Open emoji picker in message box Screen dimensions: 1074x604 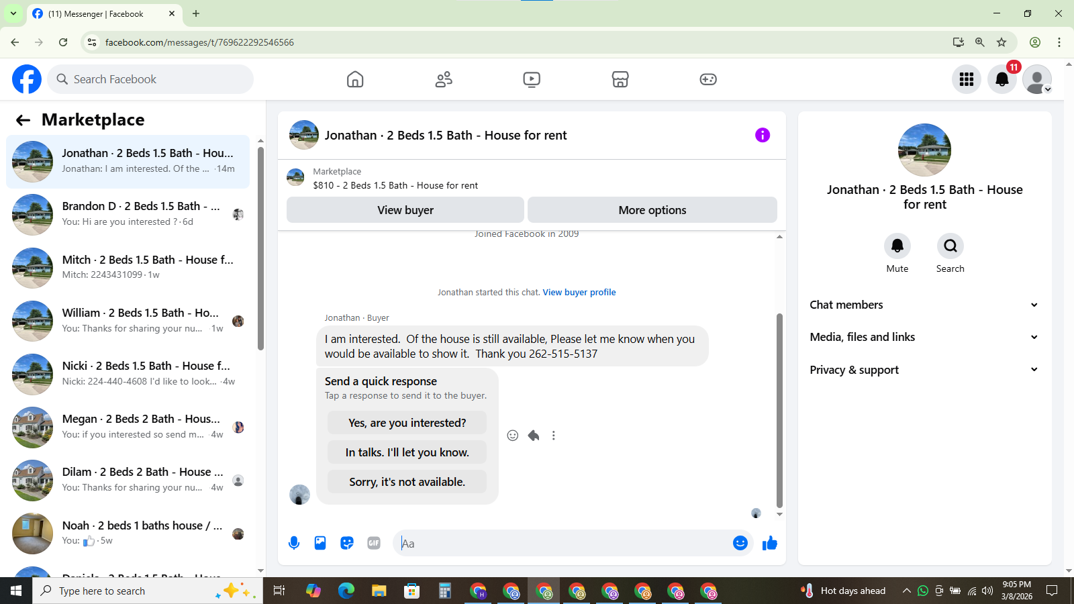(x=740, y=543)
